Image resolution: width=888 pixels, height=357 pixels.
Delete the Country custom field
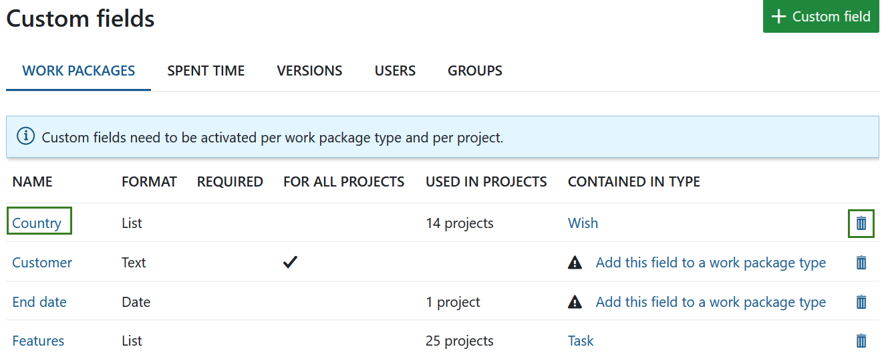[x=861, y=223]
